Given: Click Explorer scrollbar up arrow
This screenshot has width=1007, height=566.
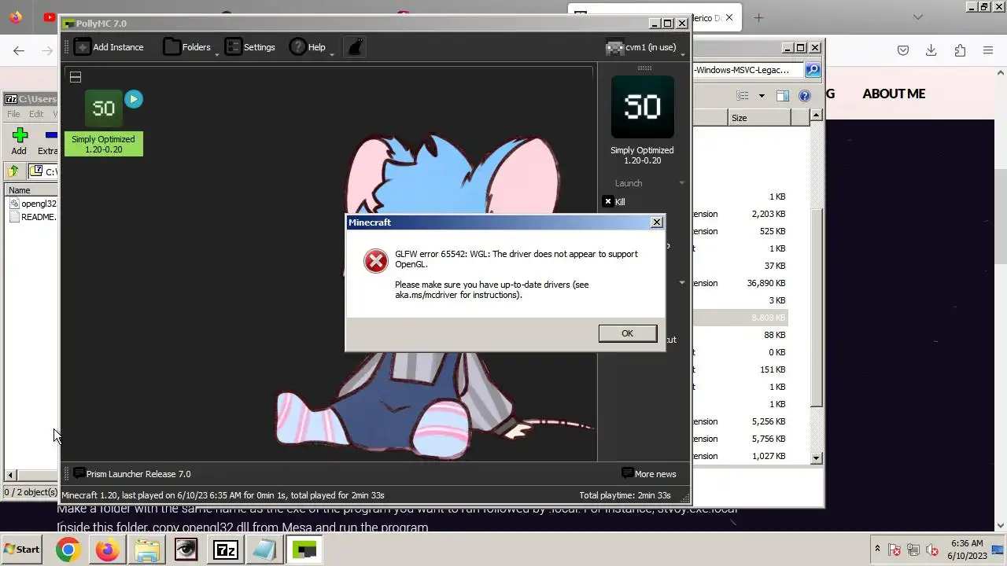Looking at the screenshot, I should coord(817,116).
